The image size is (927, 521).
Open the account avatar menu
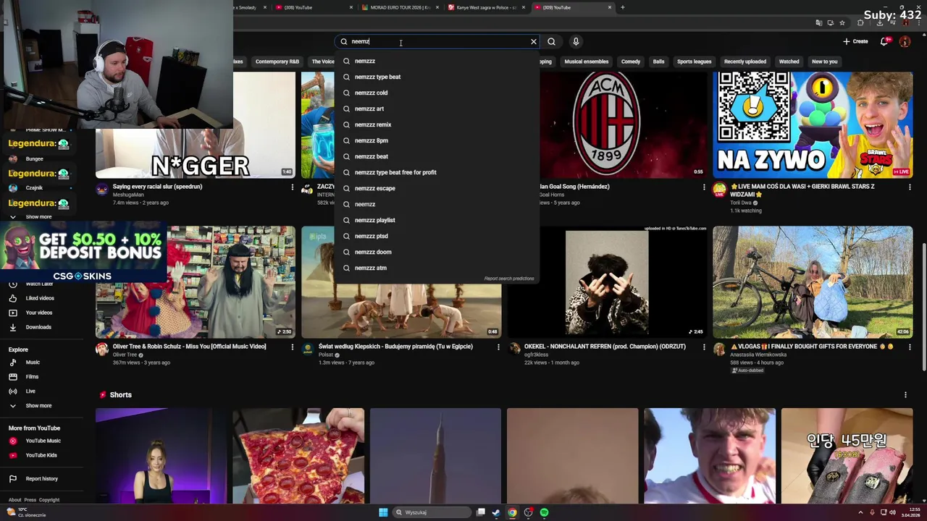(x=905, y=41)
